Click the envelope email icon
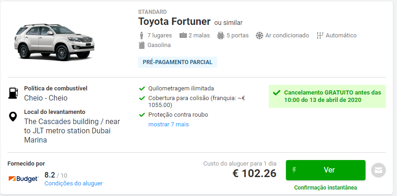The width and height of the screenshot is (397, 196). 378,170
